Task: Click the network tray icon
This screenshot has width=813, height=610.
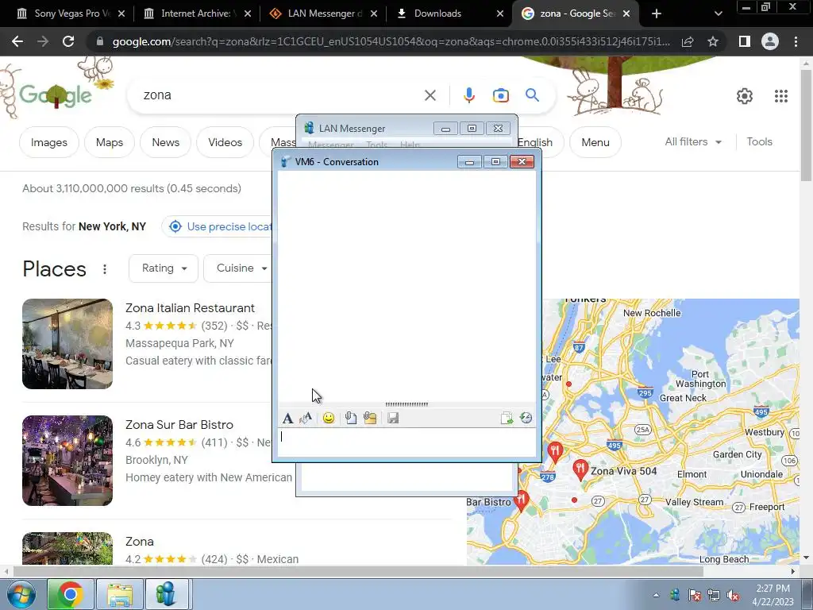Action: coord(714,596)
